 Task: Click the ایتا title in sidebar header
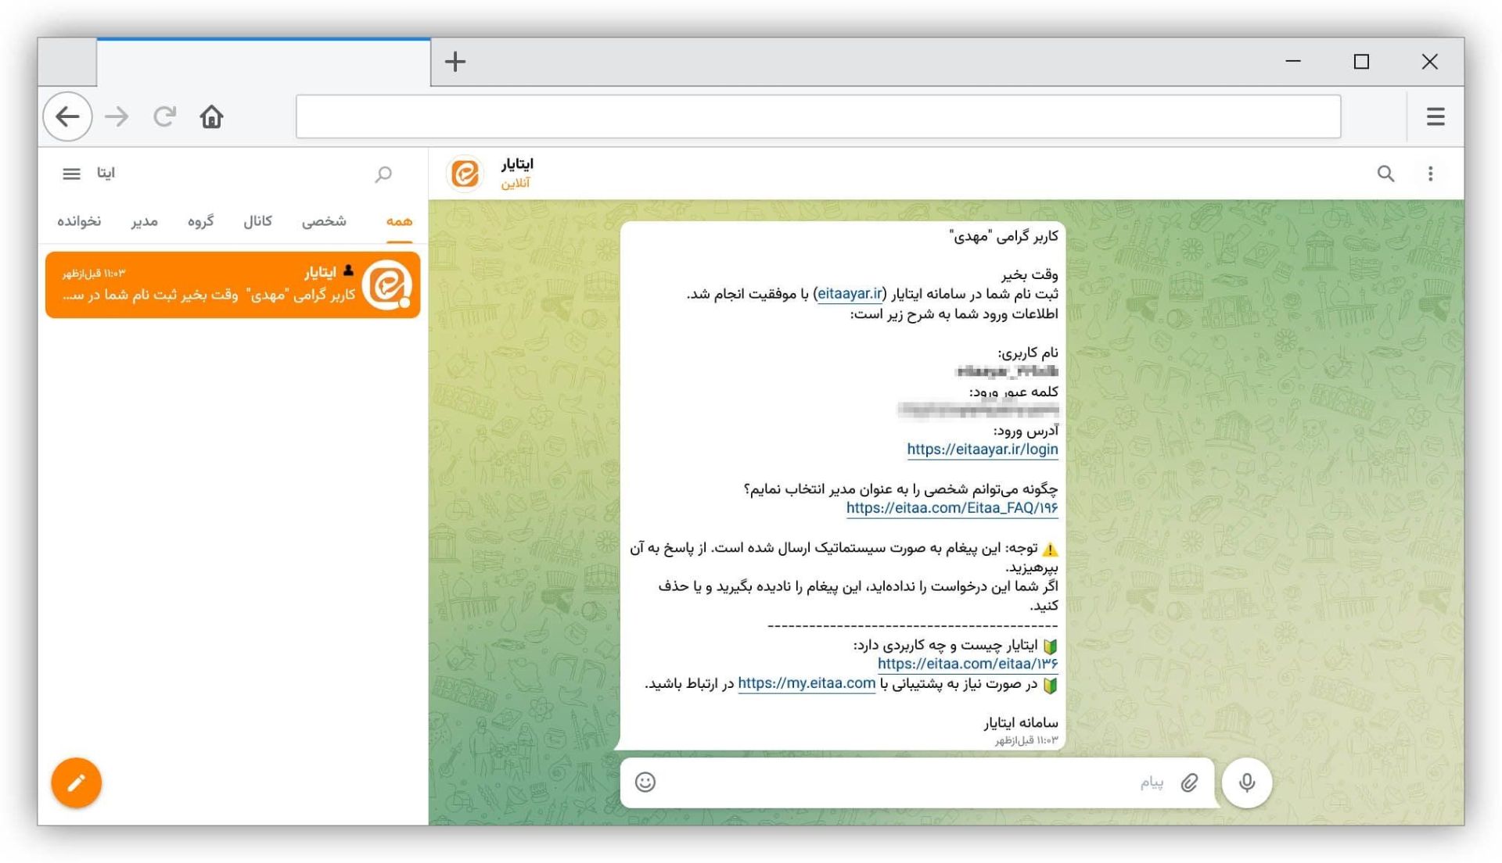106,174
